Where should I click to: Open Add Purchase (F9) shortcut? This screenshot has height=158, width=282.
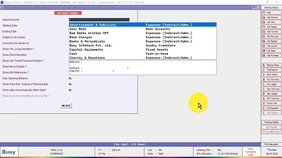coord(271,56)
